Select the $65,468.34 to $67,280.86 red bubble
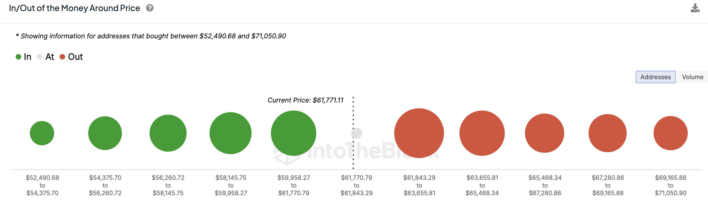This screenshot has height=205, width=708. (545, 133)
